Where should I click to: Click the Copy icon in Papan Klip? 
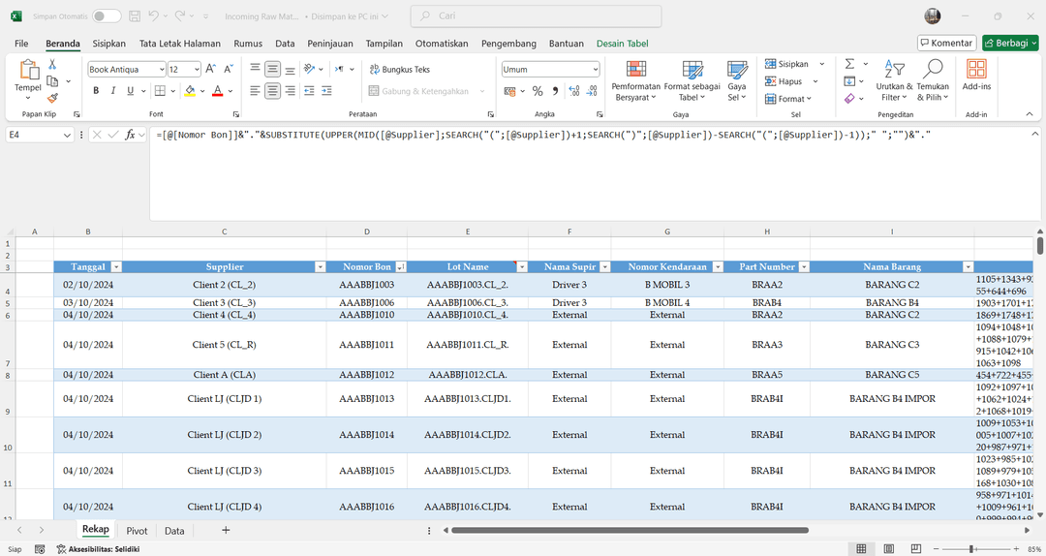point(52,80)
